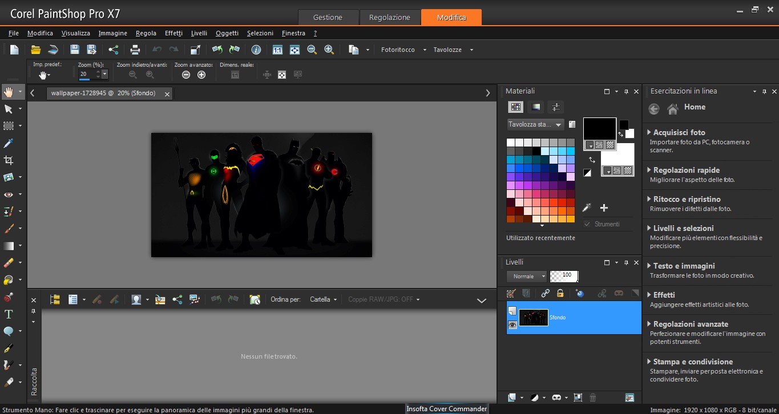Open the Effetti menu
Screen dimensions: 779x414
coord(173,33)
